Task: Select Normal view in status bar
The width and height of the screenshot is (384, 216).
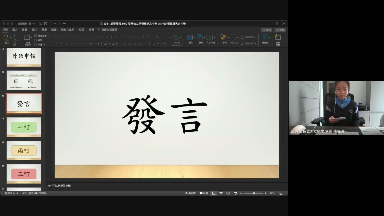Action: coord(214,193)
